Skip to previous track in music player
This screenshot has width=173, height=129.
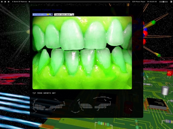[x=2, y=2]
